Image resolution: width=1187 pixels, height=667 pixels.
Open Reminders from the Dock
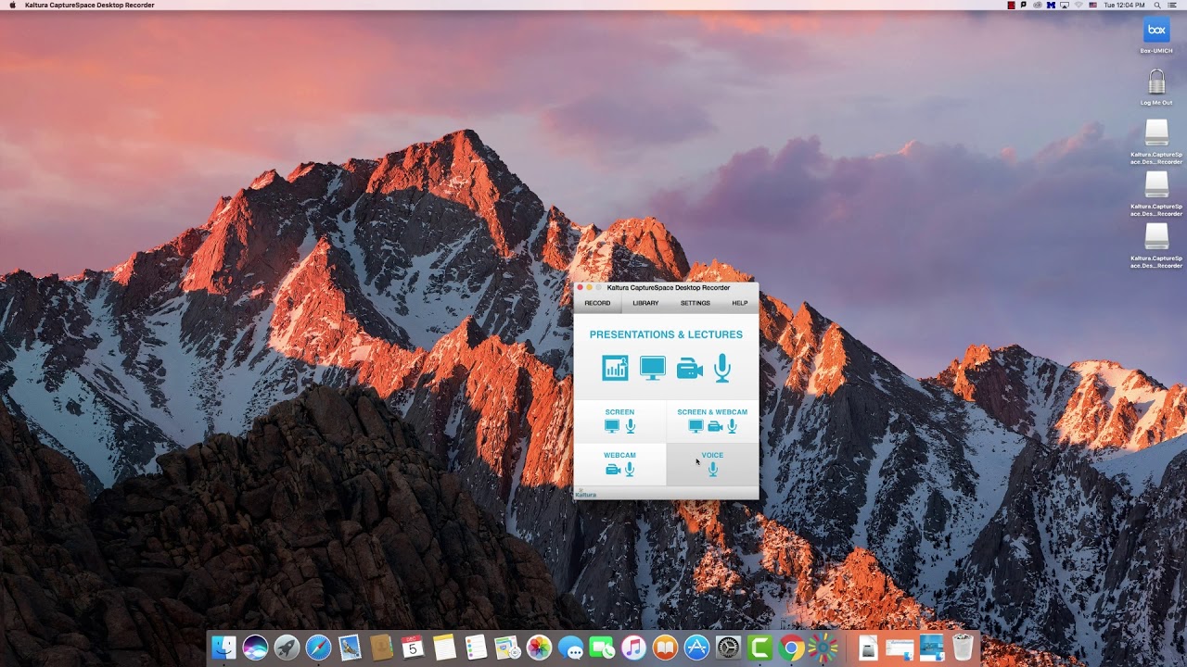tap(476, 648)
